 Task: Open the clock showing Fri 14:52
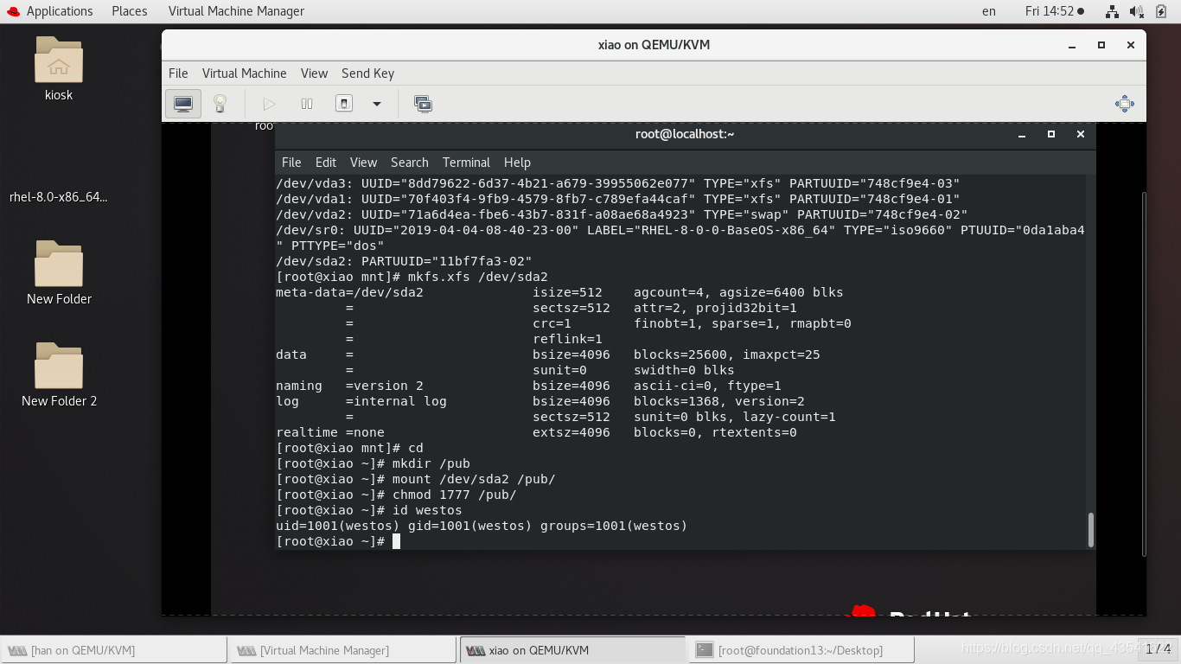tap(1054, 11)
